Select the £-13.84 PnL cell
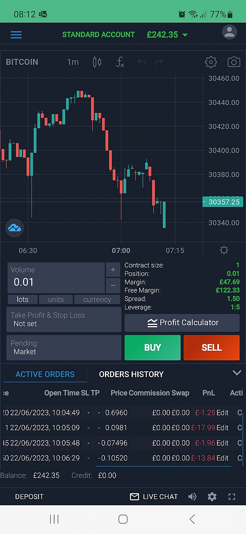The width and height of the screenshot is (246, 534). click(x=203, y=458)
